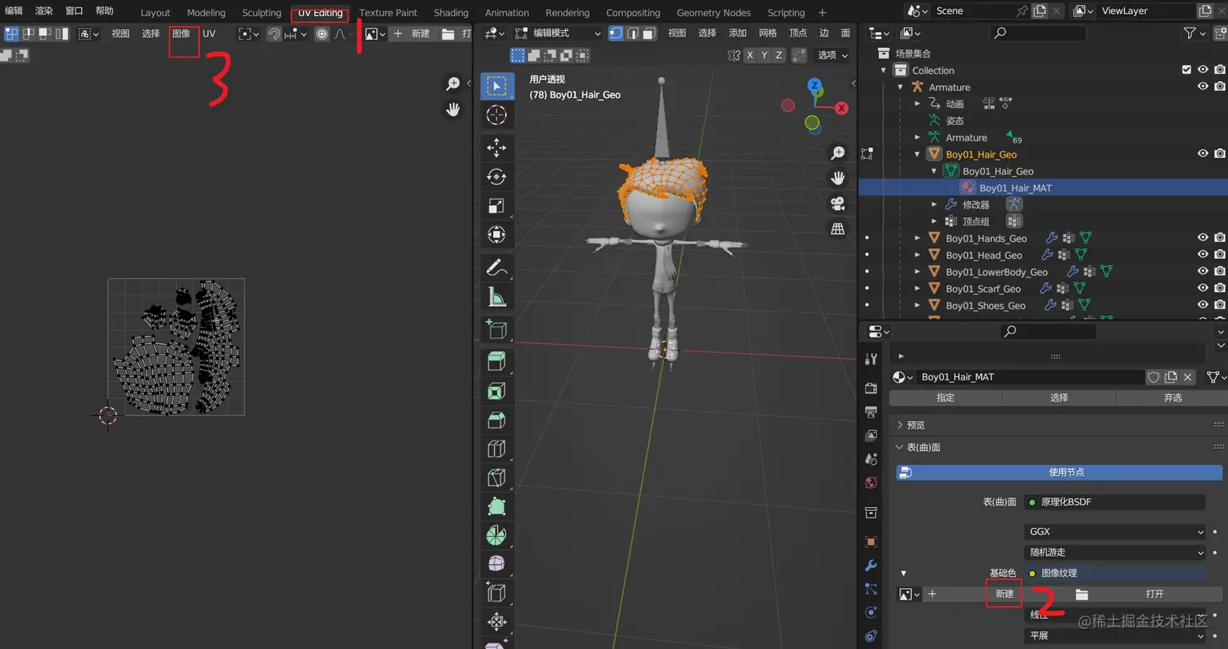
Task: Open the Render properties tab
Action: [x=871, y=389]
